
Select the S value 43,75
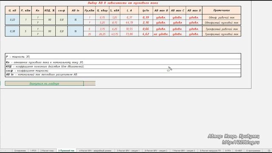115,34
